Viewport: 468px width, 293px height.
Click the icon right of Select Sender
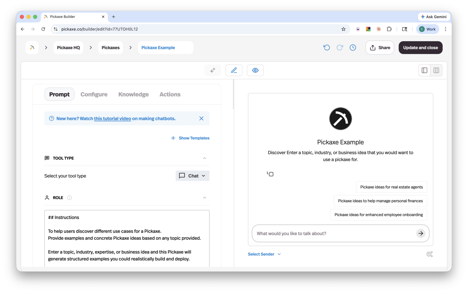tap(430, 254)
